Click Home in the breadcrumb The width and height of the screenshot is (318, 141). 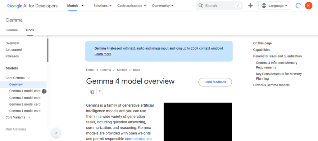click(90, 70)
